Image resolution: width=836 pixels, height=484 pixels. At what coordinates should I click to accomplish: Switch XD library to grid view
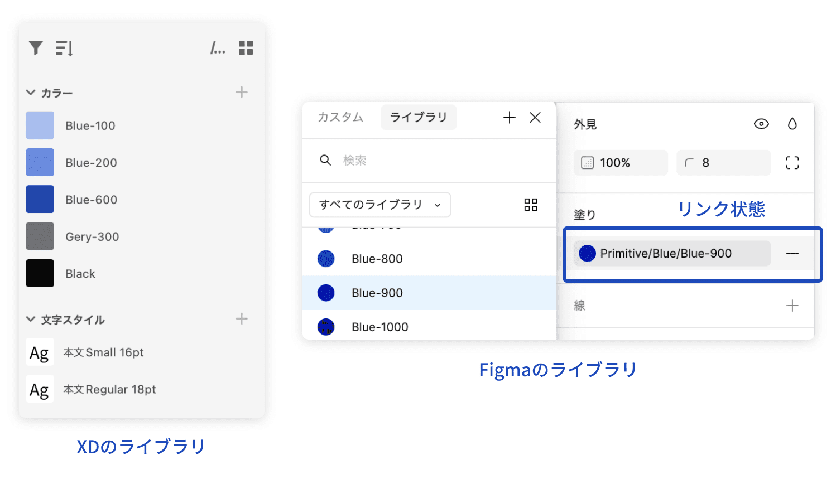coord(246,48)
